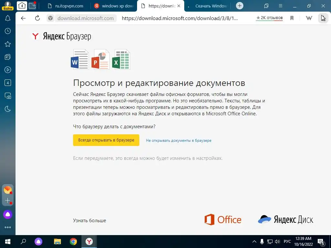Open downloads button in toolbar
Viewport: 331px width, 248px height.
pyautogui.click(x=323, y=18)
